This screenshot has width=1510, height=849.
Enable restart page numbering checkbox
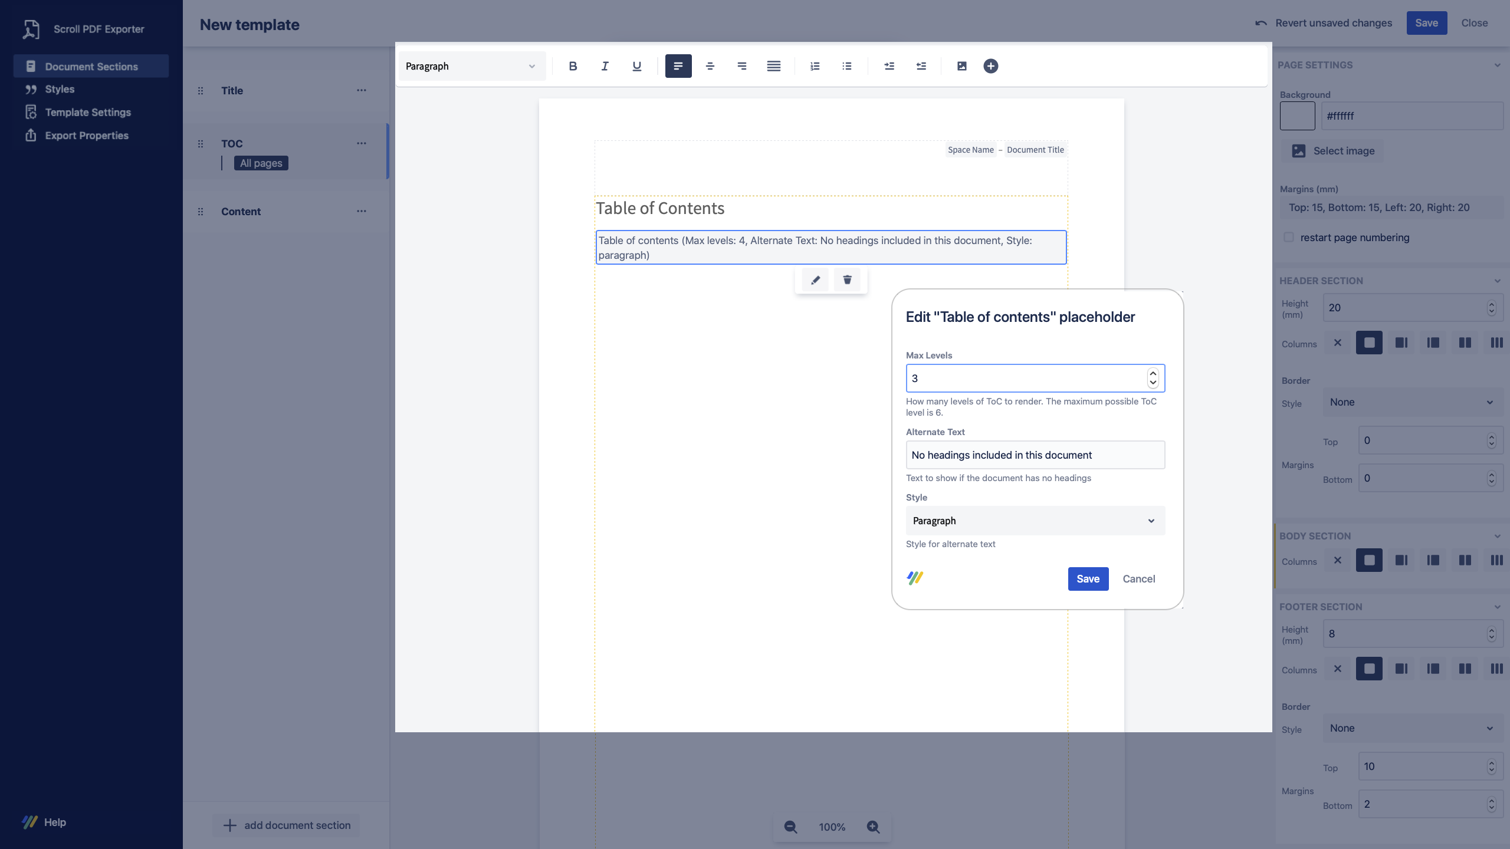[1289, 238]
